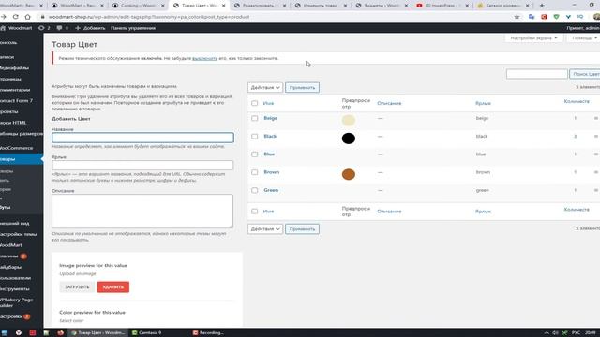Tick the checkbox for Brown row
The width and height of the screenshot is (600, 337).
pyautogui.click(x=254, y=172)
